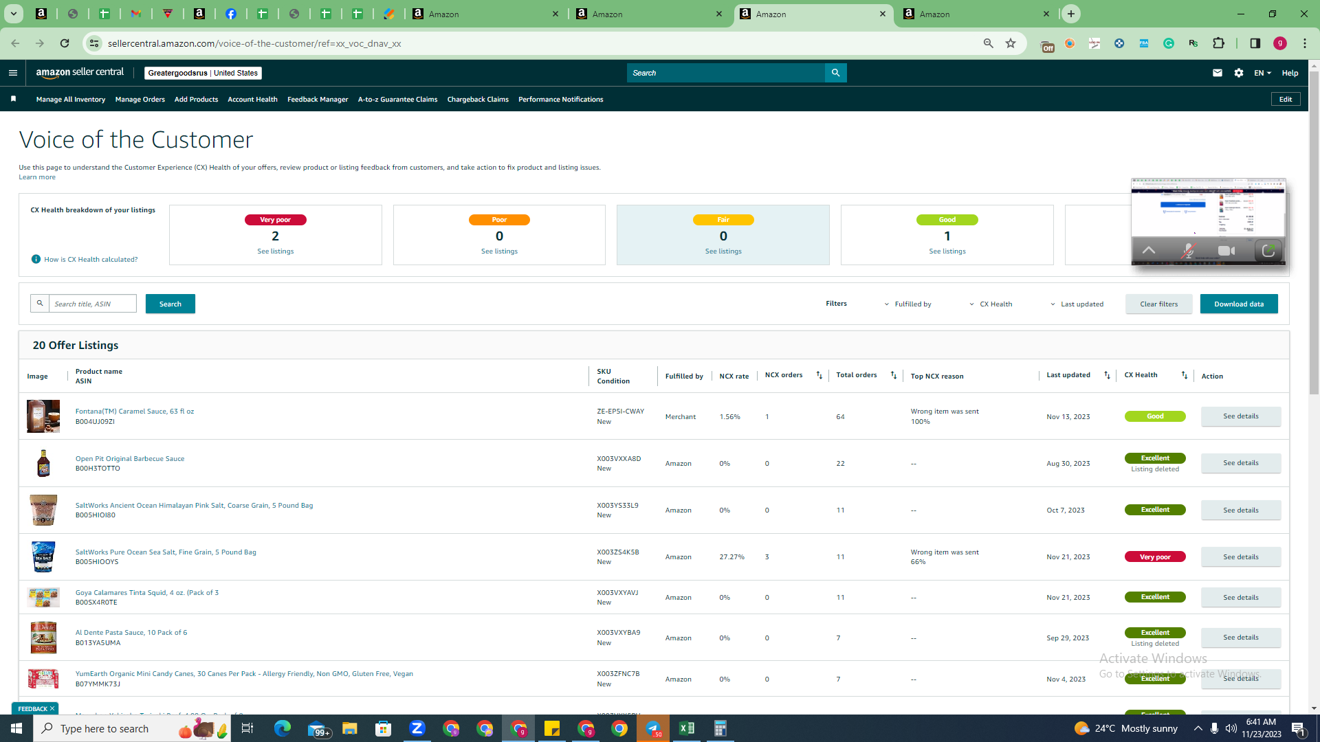Click Fontana Caramel Sauce product thumbnail

tap(43, 416)
